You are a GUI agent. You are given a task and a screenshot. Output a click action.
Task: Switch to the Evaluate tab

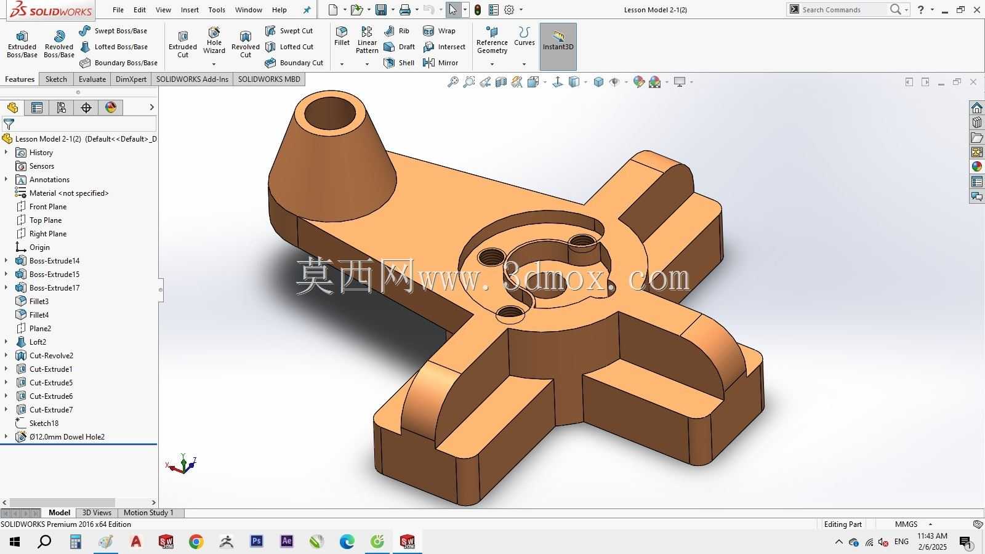pyautogui.click(x=92, y=79)
